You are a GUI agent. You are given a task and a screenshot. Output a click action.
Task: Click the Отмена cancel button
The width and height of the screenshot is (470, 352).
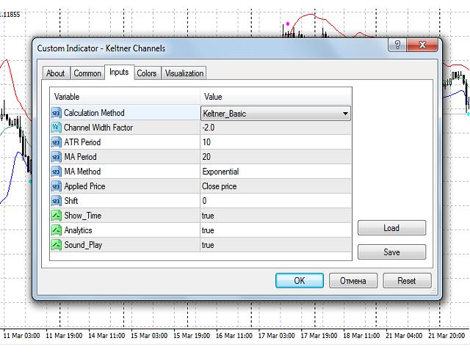tap(353, 281)
